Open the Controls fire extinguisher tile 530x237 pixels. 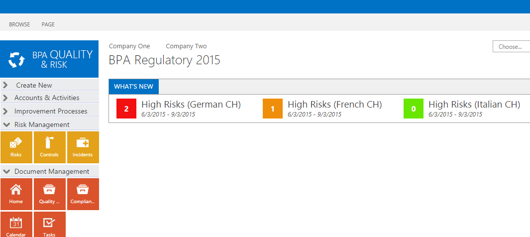tap(49, 147)
